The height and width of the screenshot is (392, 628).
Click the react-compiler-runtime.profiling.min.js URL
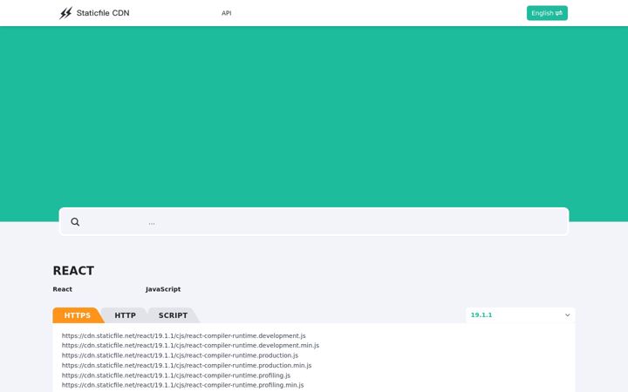[182, 385]
